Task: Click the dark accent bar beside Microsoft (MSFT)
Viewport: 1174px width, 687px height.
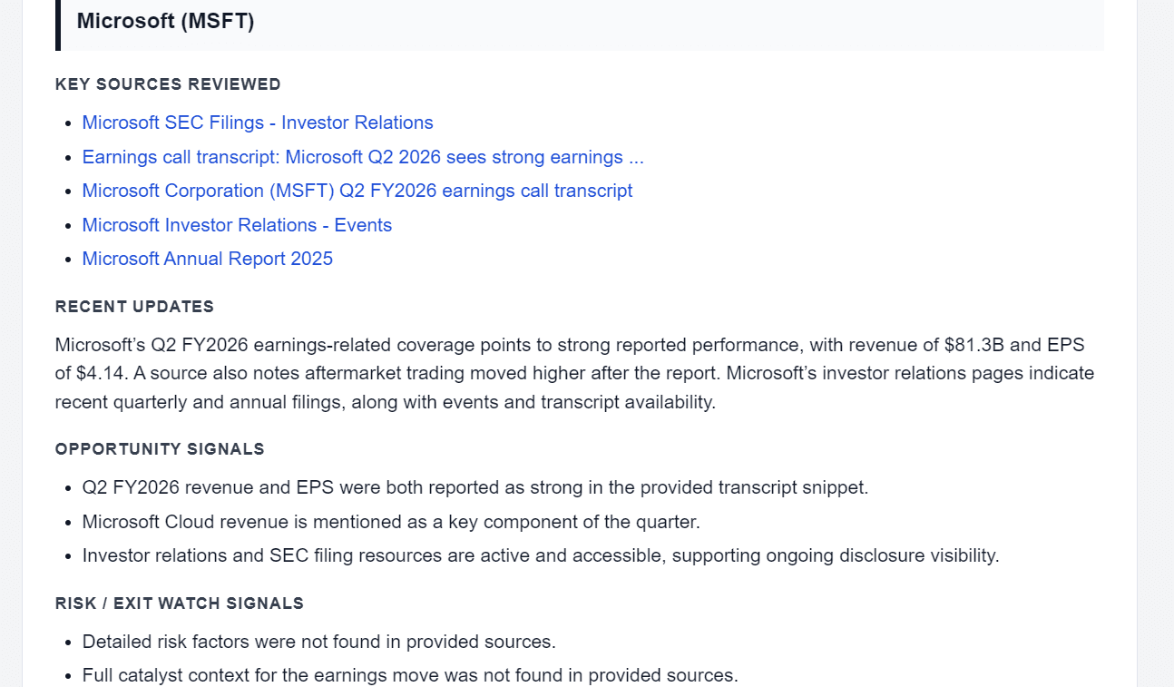Action: pos(58,25)
